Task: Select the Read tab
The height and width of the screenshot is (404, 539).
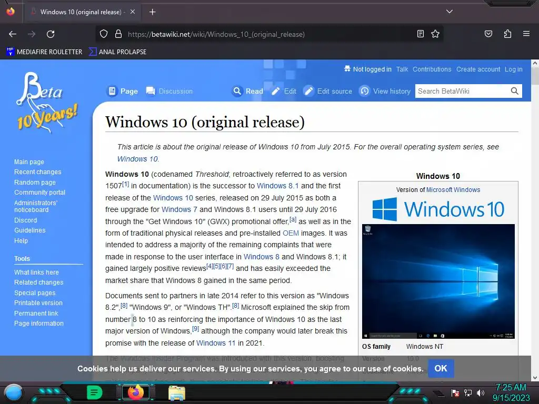Action: pos(247,91)
